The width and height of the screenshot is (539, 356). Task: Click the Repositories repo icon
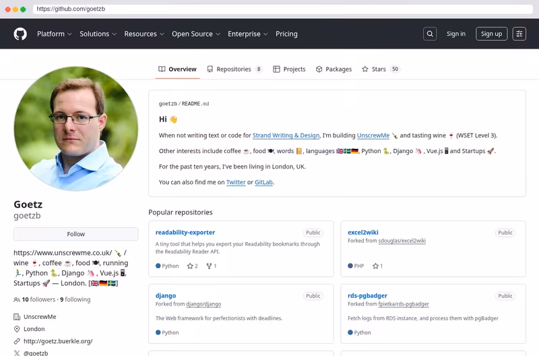click(210, 69)
